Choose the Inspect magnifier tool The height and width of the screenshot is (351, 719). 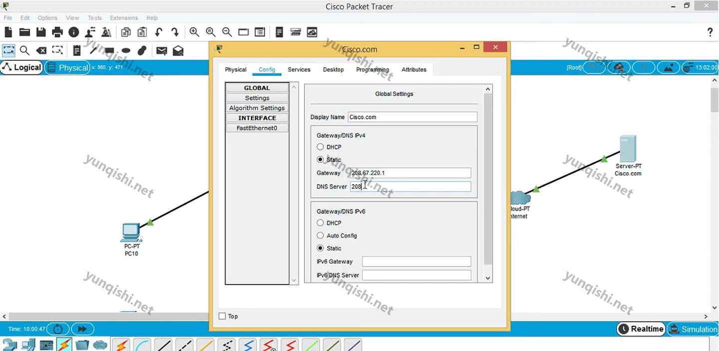(24, 50)
